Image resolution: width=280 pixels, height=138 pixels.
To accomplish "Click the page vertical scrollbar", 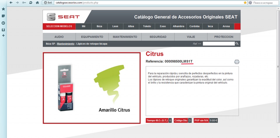I will tap(278, 66).
